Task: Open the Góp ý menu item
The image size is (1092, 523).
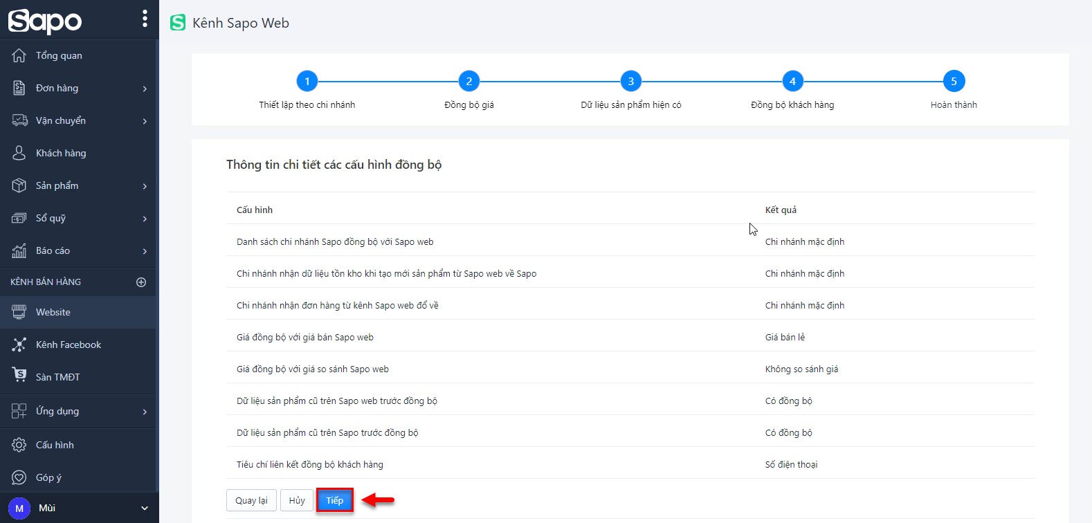Action: pos(78,477)
